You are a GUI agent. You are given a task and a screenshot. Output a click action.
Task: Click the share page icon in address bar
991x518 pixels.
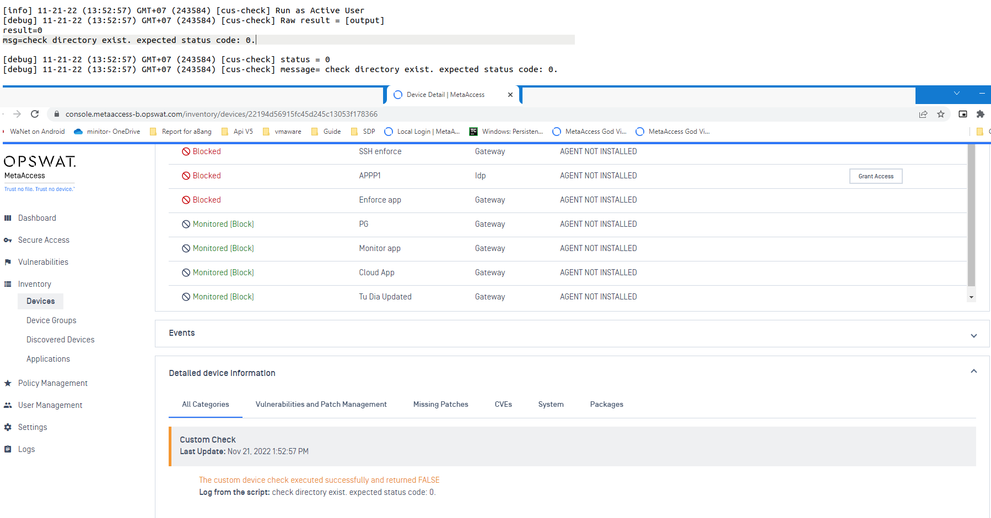[923, 114]
